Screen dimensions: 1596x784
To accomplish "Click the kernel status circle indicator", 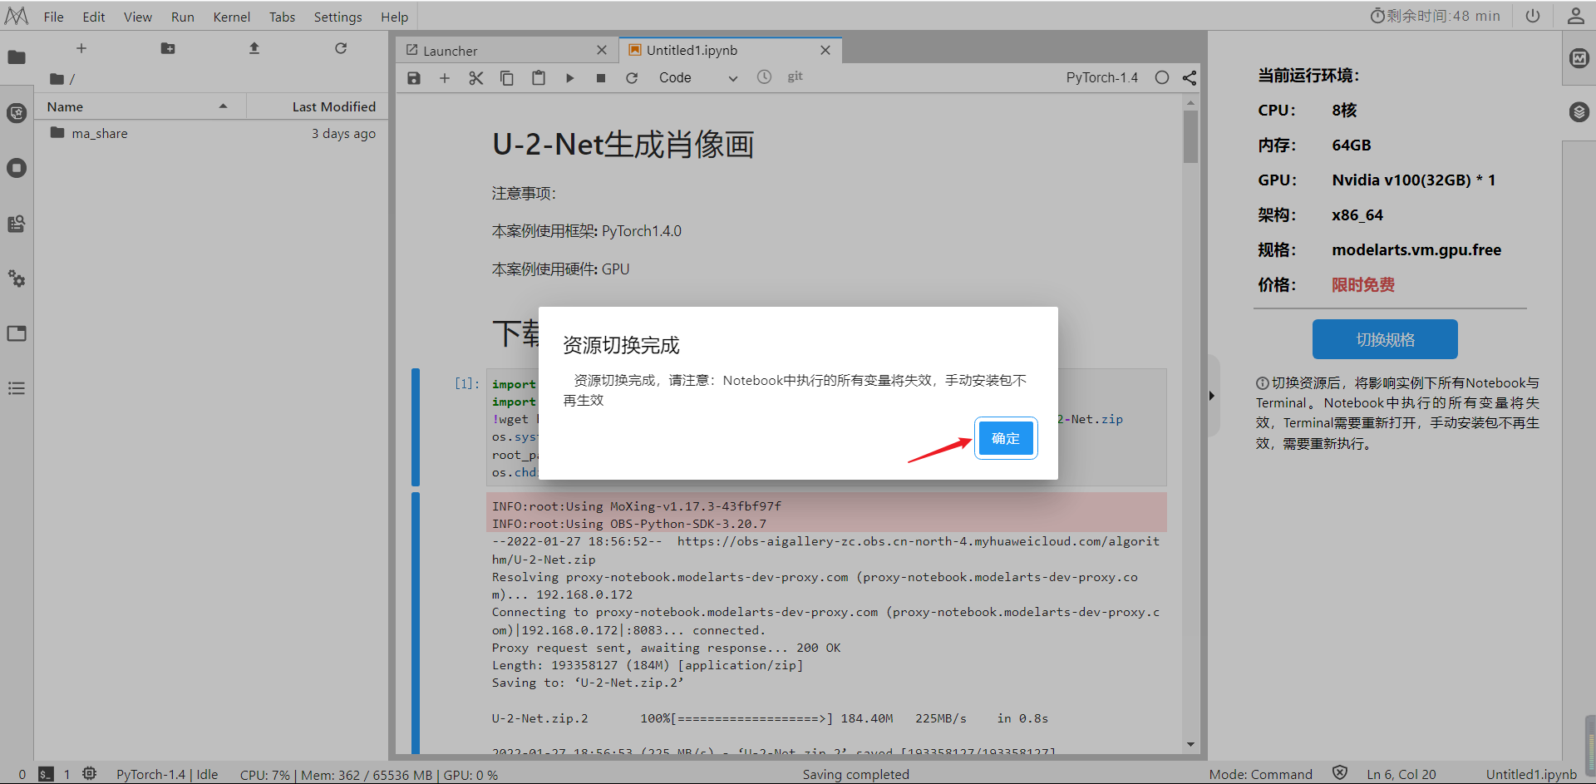I will pos(1162,77).
